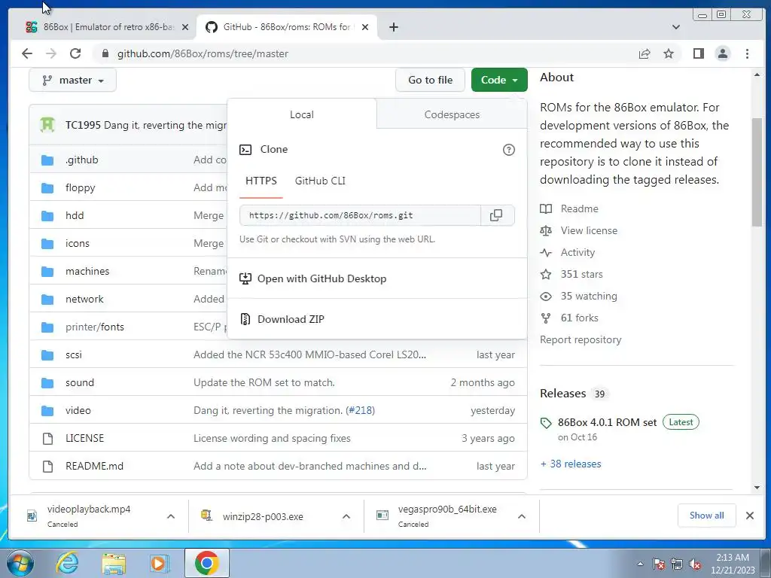Toggle the green Code dropdown button
This screenshot has width=771, height=578.
point(499,80)
